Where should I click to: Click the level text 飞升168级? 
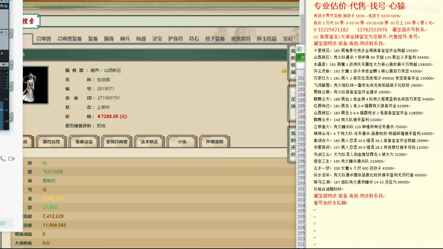tap(53, 172)
